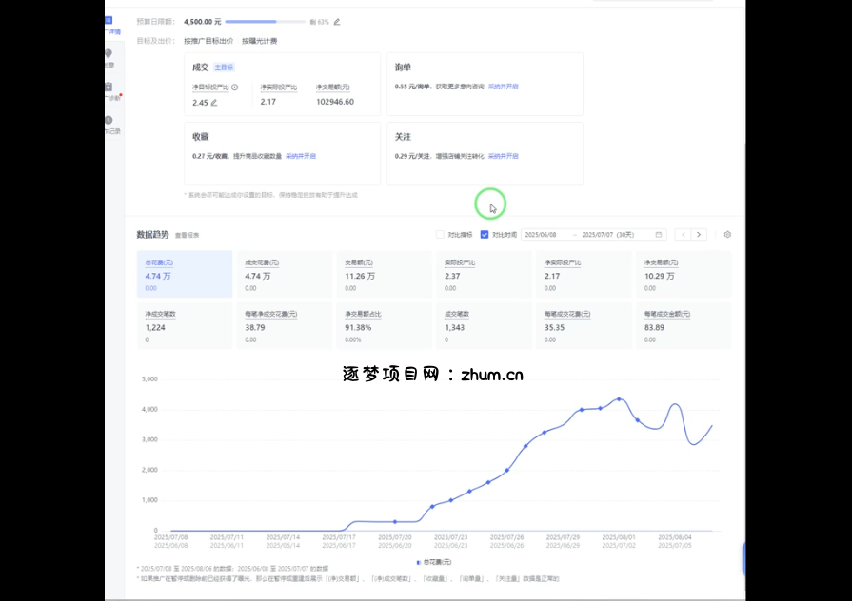Open the 操作记录 clock icon in the sidebar
The height and width of the screenshot is (601, 852).
[109, 120]
